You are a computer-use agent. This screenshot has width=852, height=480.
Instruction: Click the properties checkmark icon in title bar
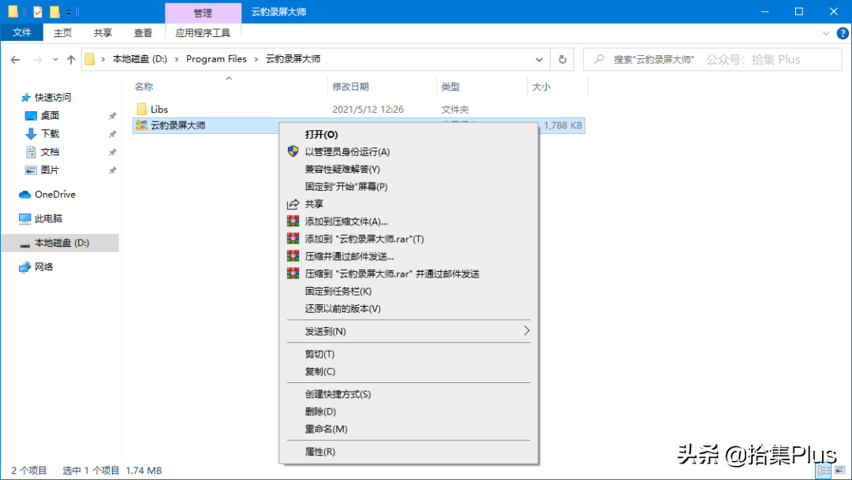pos(38,11)
